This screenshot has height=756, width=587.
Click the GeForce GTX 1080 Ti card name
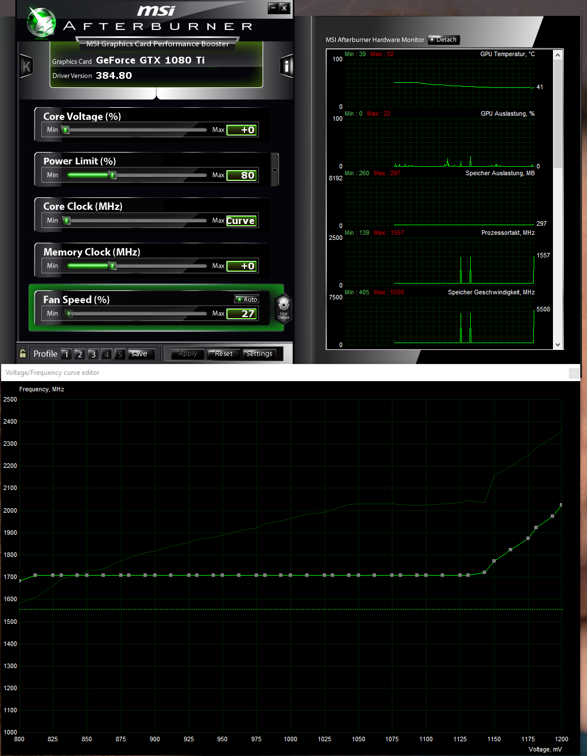(x=150, y=60)
